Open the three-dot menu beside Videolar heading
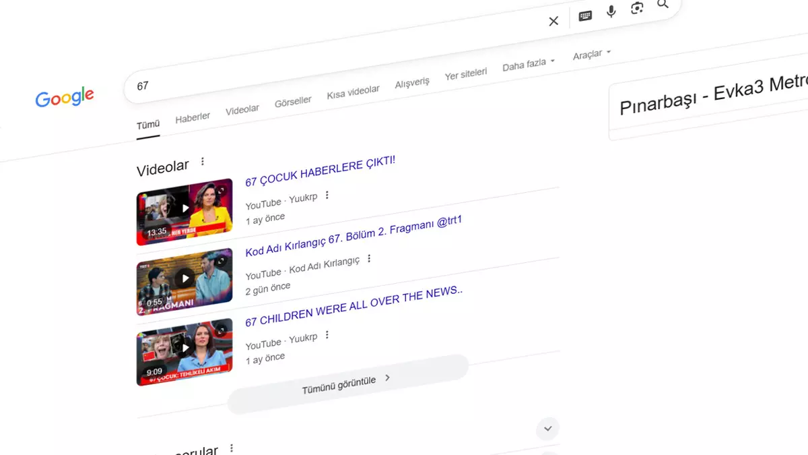This screenshot has width=808, height=455. tap(203, 160)
